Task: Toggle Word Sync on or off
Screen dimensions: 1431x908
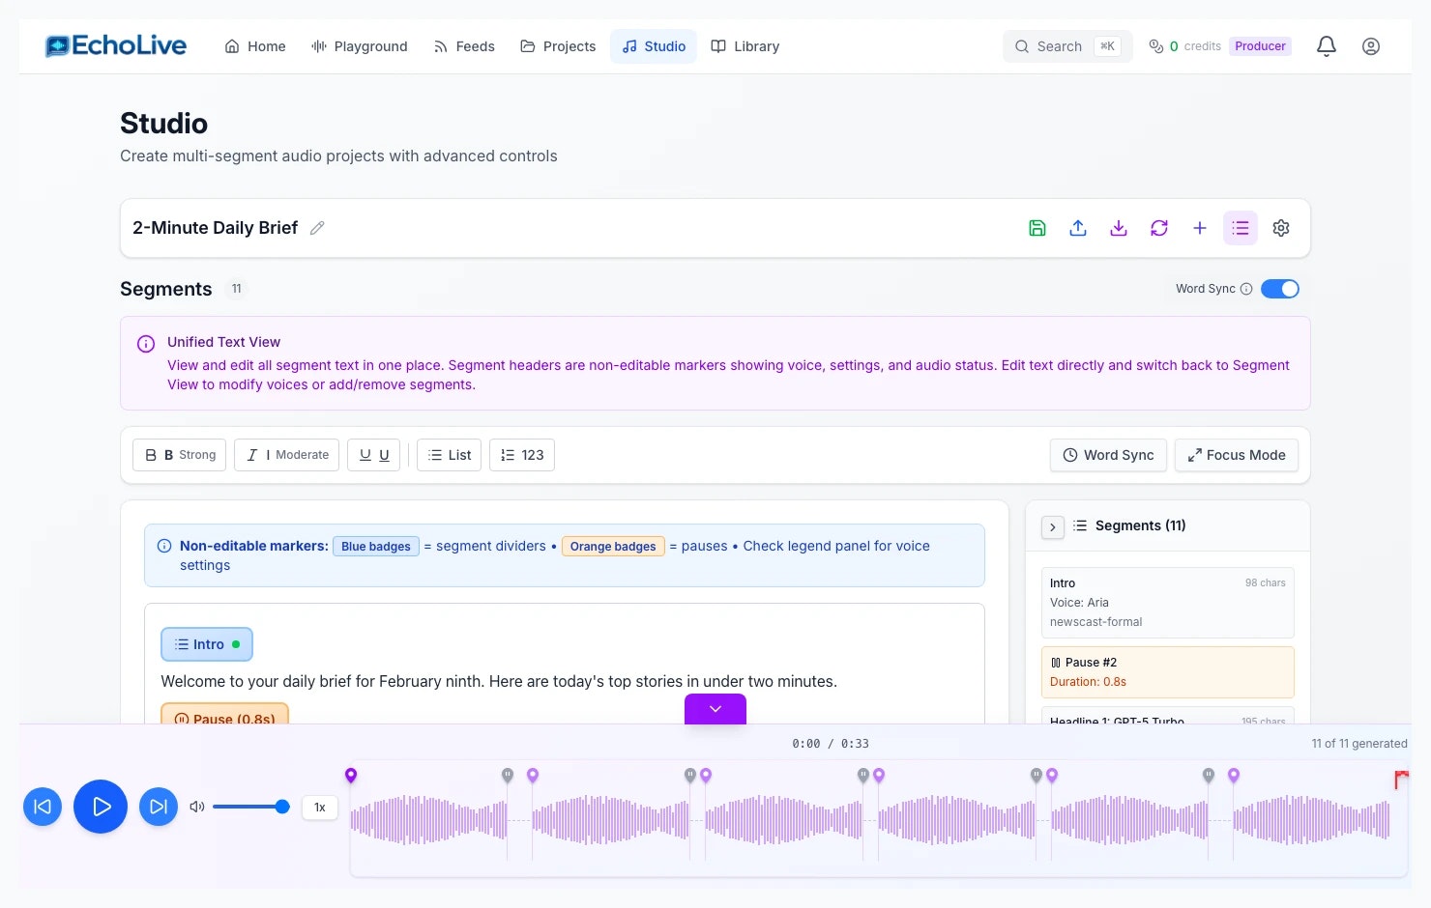Action: click(1280, 288)
